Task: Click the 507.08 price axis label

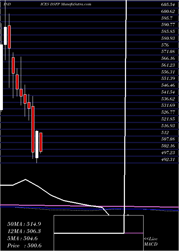Action: point(168,139)
